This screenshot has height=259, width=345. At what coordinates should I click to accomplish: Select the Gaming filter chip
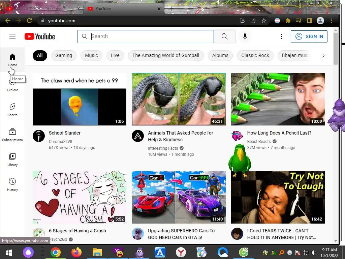coord(64,56)
